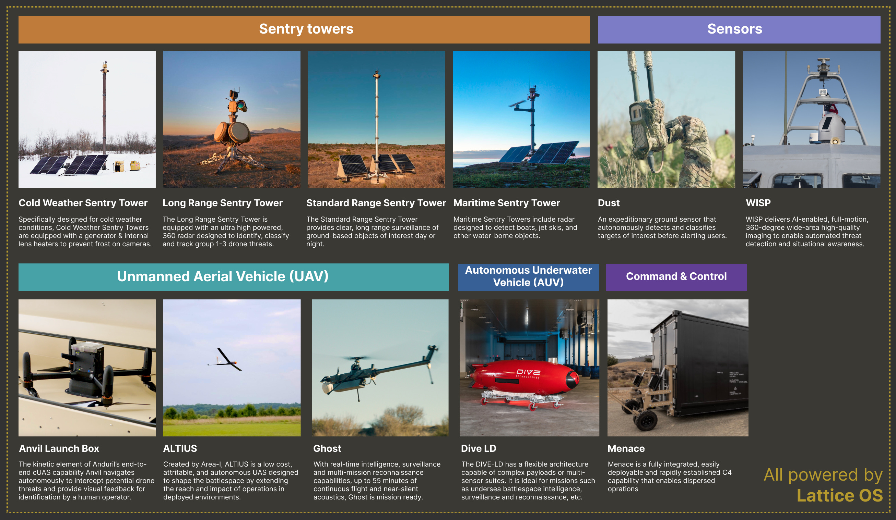Image resolution: width=896 pixels, height=520 pixels.
Task: Click the Menace description about C4 capability
Action: click(670, 476)
